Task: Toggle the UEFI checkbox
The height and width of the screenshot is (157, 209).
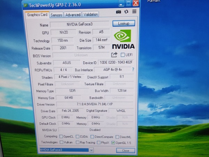Action: point(123,55)
